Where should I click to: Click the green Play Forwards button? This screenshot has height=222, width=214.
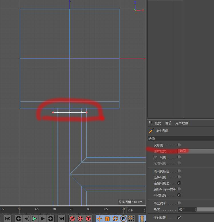[x=34, y=219]
